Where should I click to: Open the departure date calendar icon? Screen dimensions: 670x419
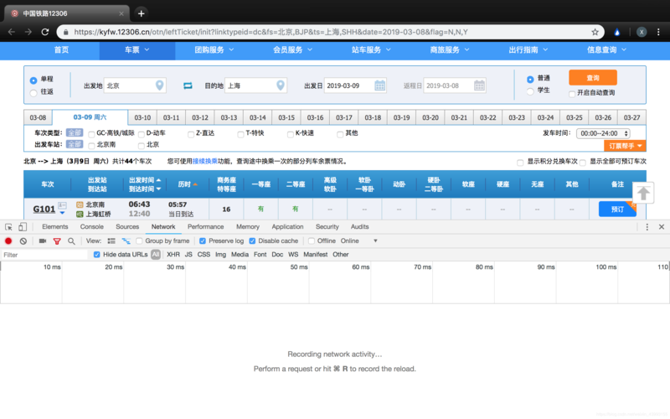(x=380, y=85)
